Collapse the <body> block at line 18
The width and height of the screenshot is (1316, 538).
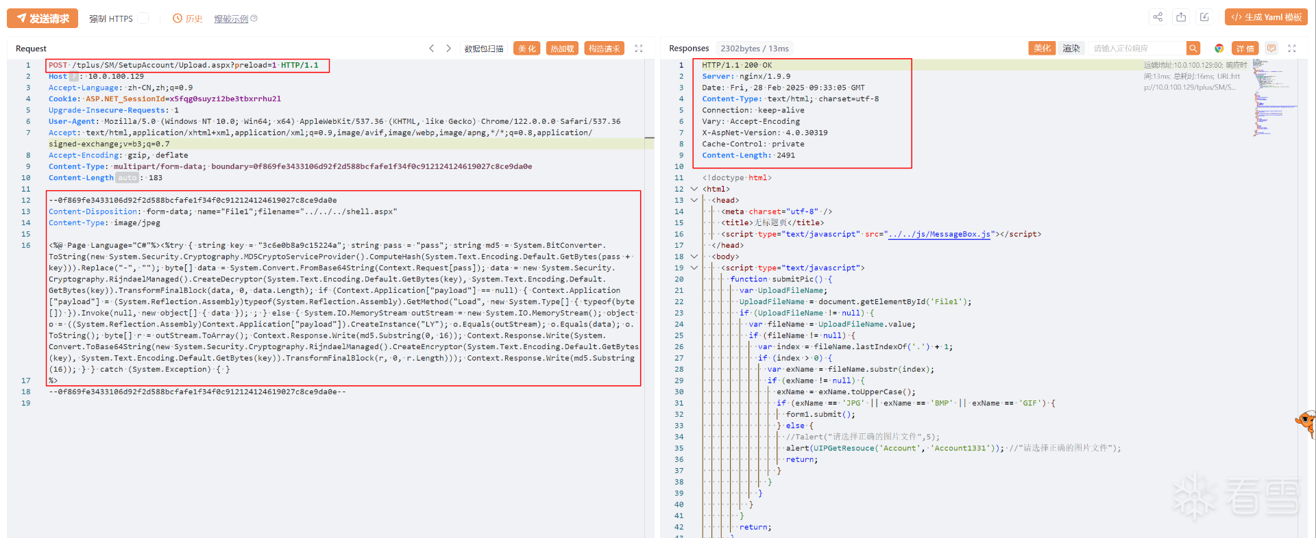click(694, 257)
